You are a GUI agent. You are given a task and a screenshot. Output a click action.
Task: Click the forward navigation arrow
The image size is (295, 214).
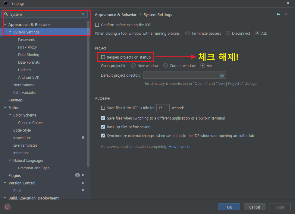[285, 14]
